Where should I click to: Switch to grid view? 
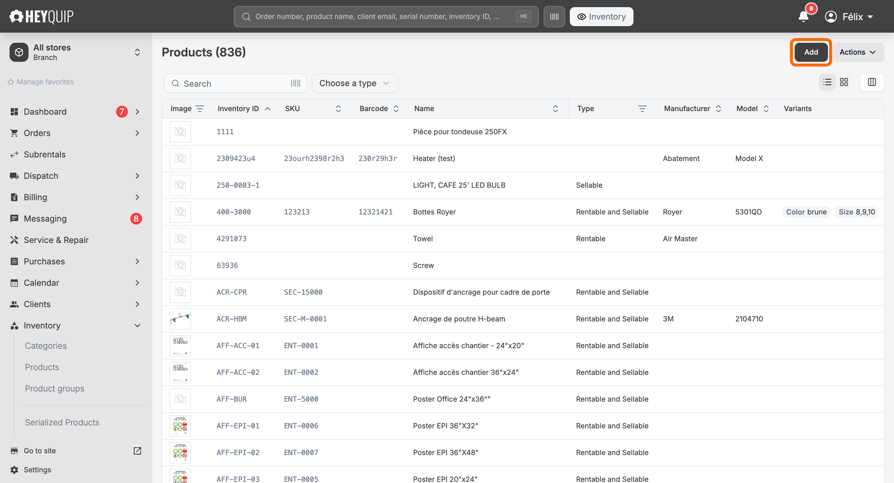pyautogui.click(x=844, y=82)
